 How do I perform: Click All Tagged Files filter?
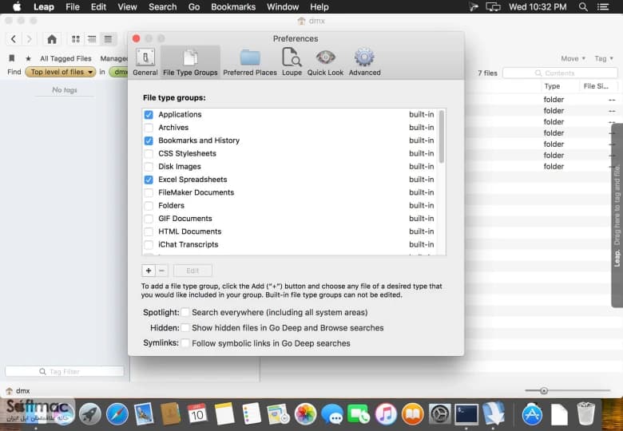pos(65,58)
